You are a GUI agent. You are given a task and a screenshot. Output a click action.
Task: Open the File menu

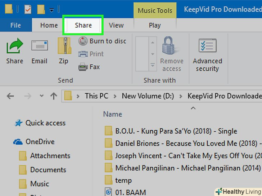pyautogui.click(x=15, y=25)
